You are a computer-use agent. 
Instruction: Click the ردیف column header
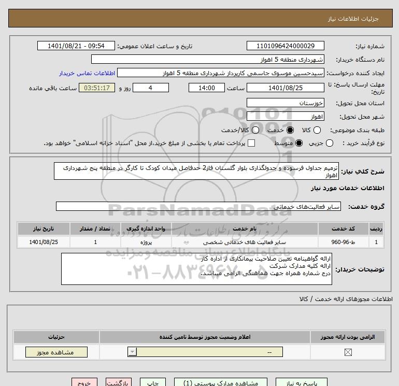click(x=376, y=228)
